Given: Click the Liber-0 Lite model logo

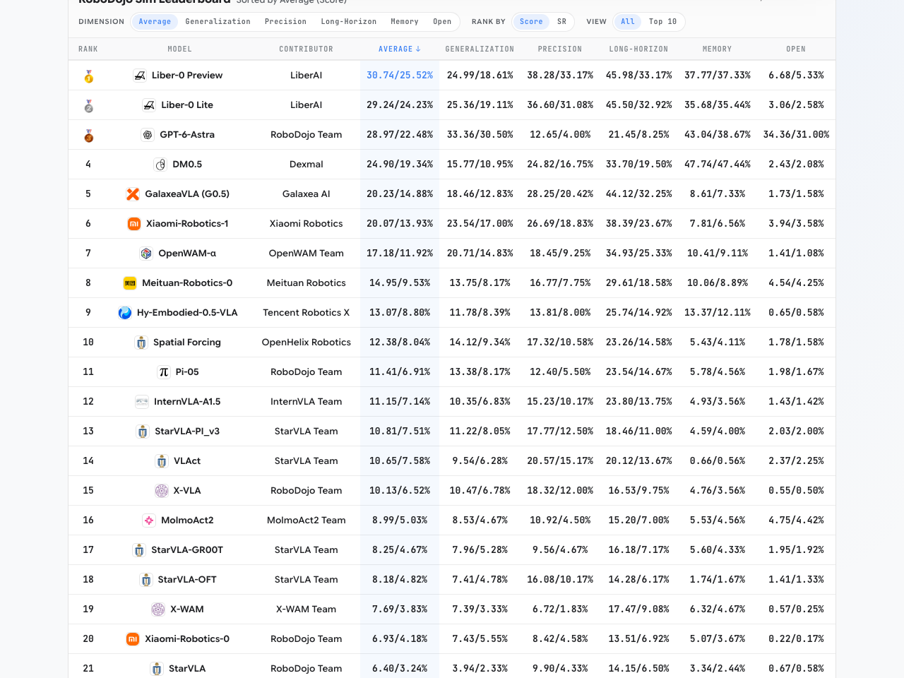Looking at the screenshot, I should click(x=149, y=105).
